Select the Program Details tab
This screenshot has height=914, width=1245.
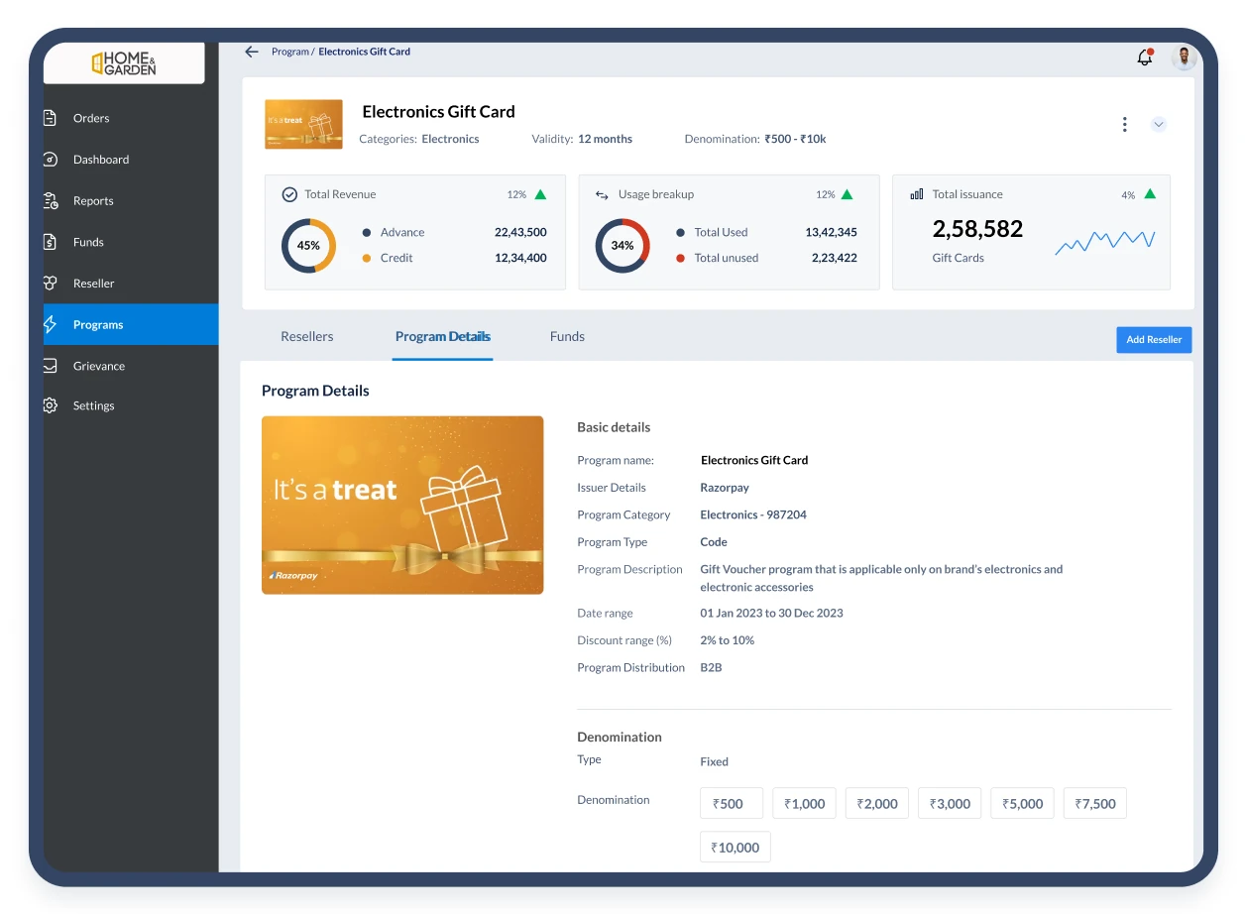click(443, 337)
